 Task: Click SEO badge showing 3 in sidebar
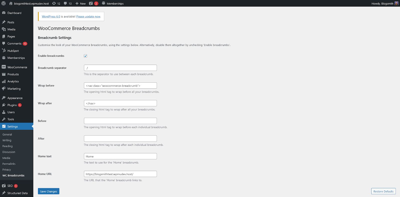tap(16, 186)
